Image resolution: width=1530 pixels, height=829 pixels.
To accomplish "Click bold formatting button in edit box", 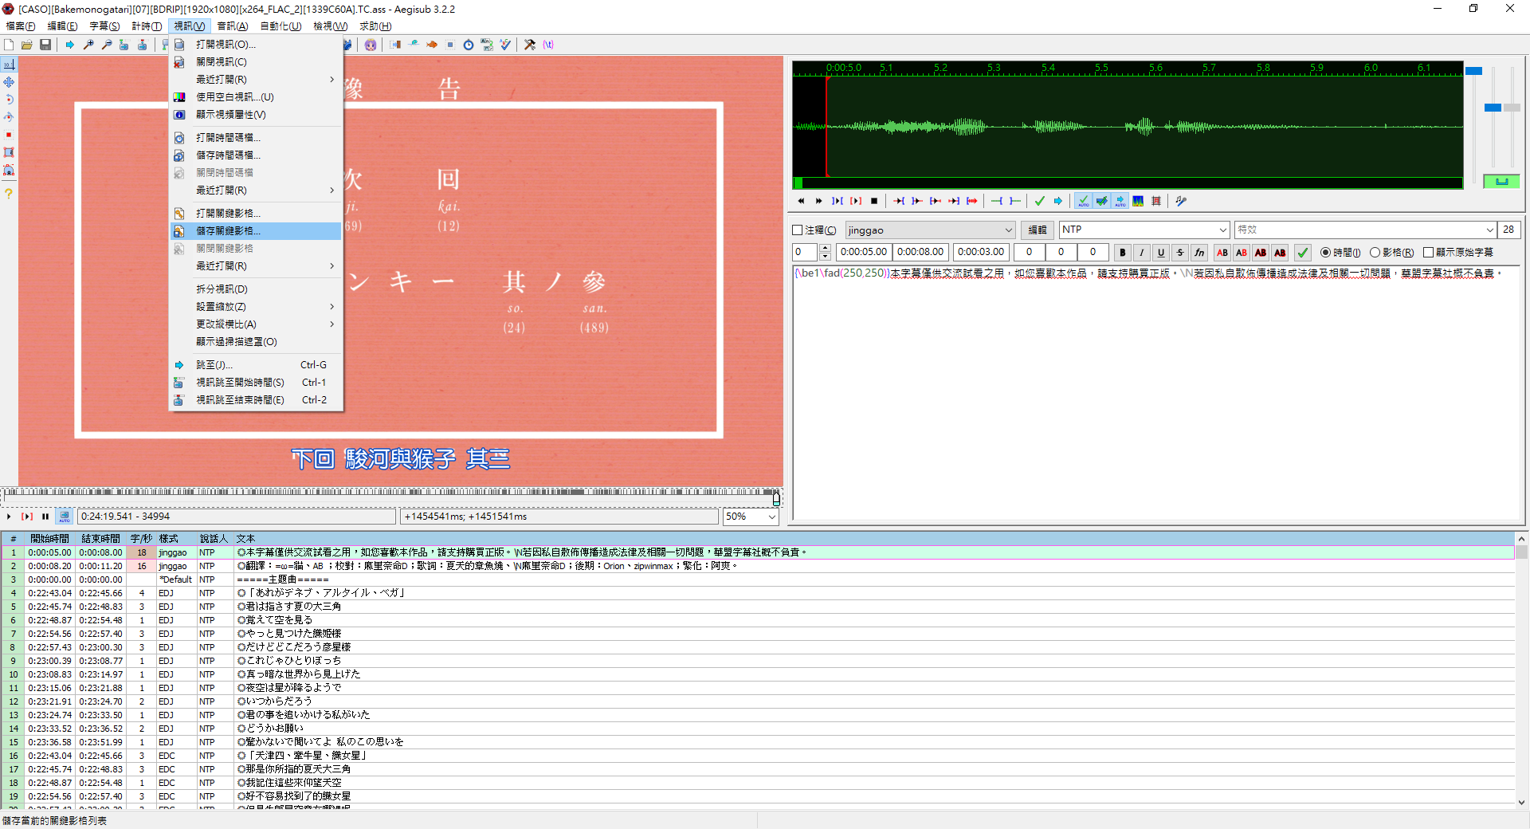I will [x=1123, y=253].
